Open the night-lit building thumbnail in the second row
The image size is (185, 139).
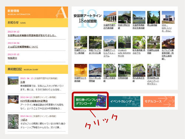coord(168,42)
